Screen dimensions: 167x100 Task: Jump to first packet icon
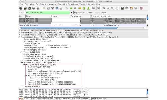pyautogui.click(x=84, y=8)
